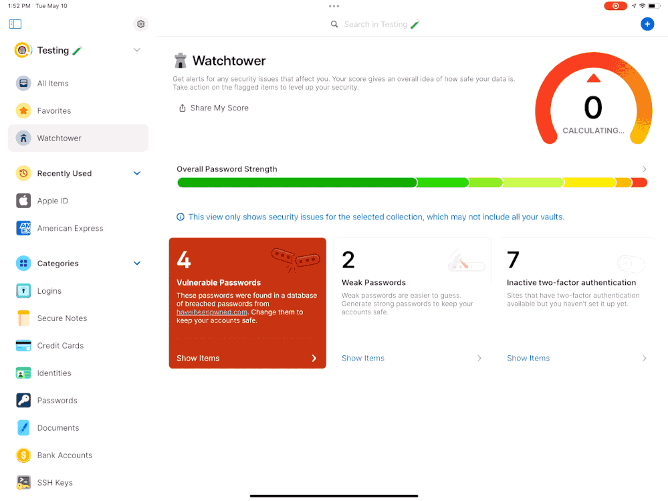
Task: Toggle the sidebar panel icon
Action: (15, 24)
